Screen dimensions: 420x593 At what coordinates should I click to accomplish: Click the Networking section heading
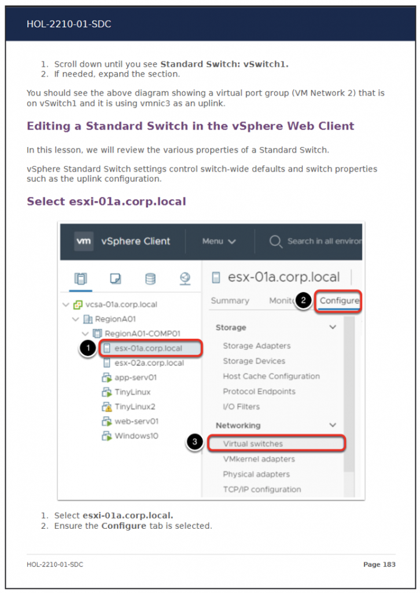tap(238, 426)
